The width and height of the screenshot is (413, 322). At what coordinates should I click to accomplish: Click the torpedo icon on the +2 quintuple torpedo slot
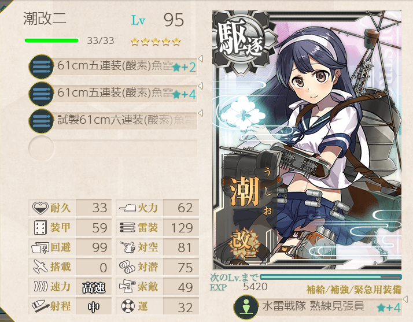coord(41,66)
